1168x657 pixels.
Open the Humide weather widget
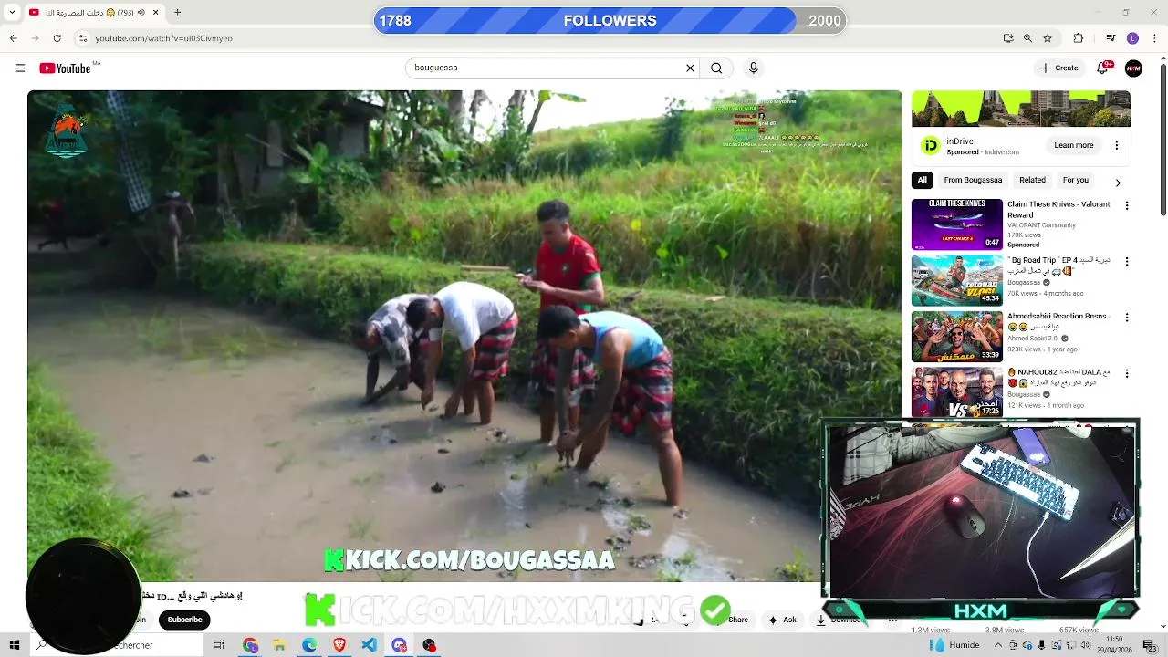pos(954,645)
